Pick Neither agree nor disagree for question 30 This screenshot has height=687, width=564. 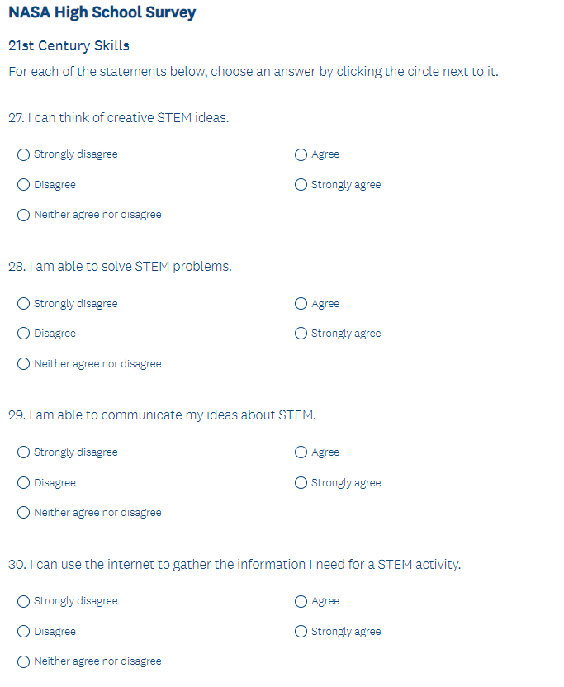pyautogui.click(x=24, y=661)
